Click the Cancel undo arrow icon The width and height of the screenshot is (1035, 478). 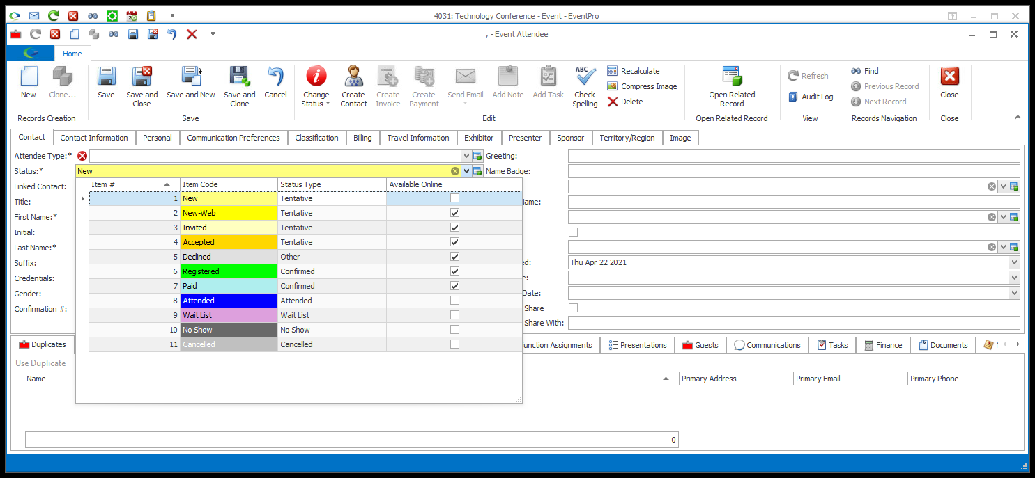coord(275,77)
